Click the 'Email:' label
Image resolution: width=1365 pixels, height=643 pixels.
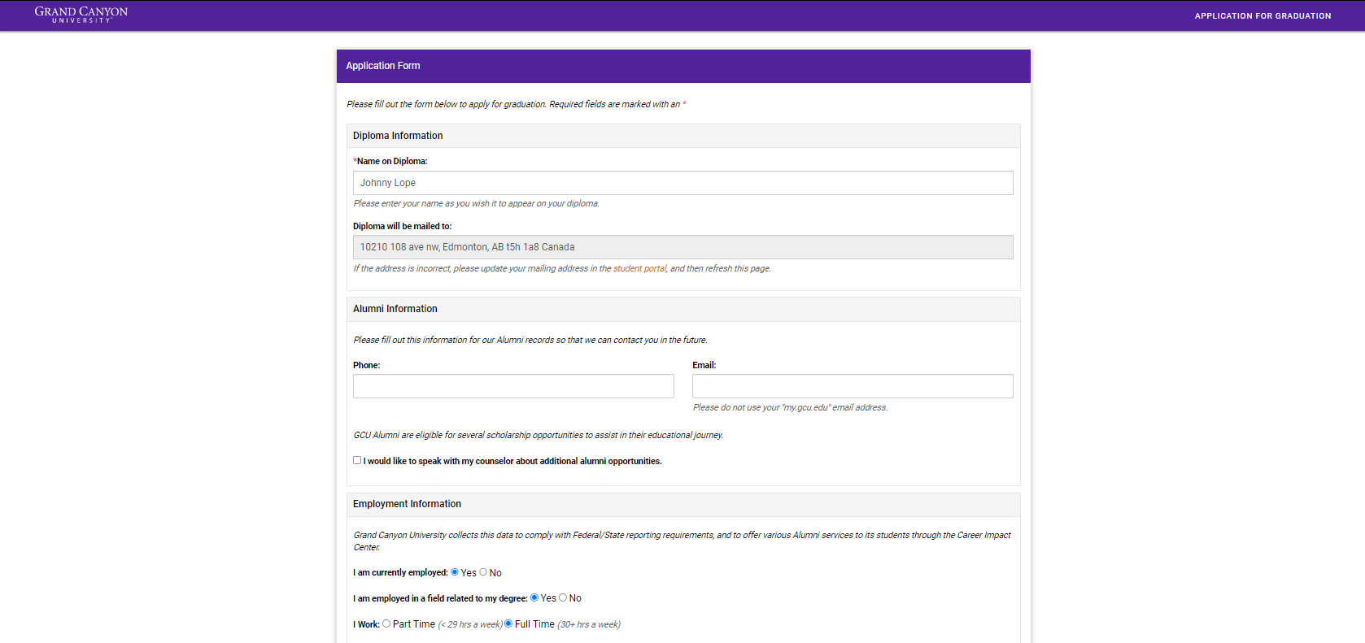pyautogui.click(x=704, y=365)
